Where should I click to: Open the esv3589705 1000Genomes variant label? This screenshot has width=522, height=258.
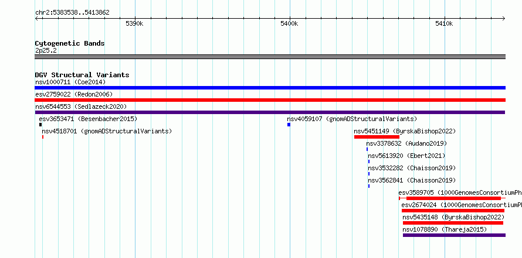click(460, 192)
